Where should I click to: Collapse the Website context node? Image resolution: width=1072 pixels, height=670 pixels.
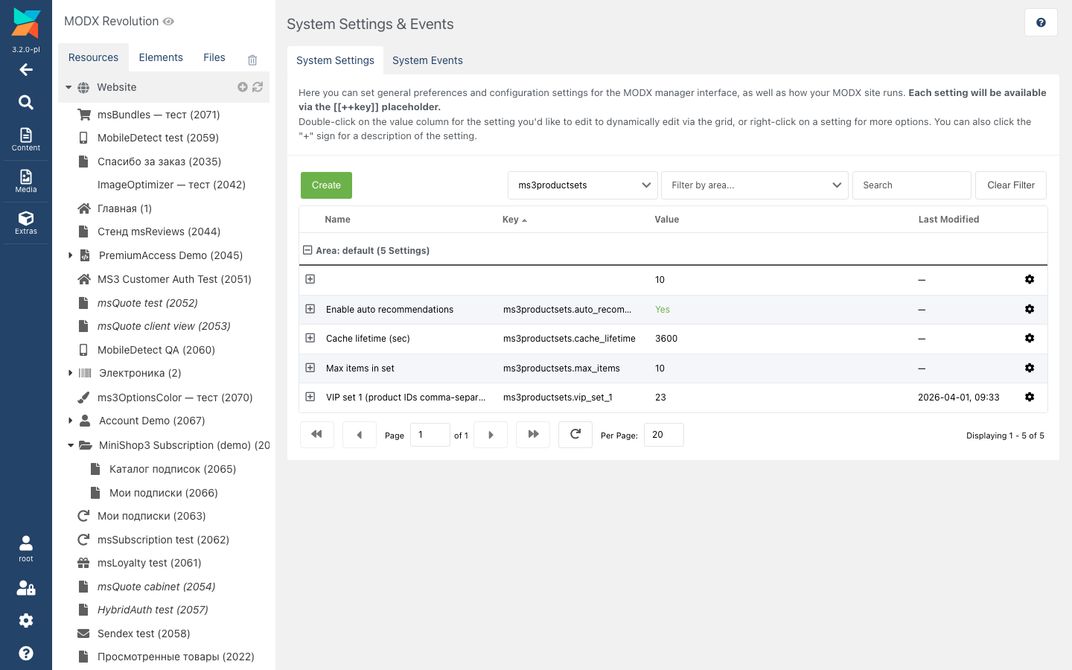68,87
